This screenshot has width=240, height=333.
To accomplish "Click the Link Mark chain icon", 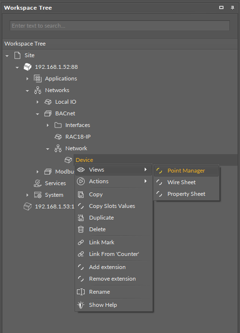I will coord(81,242).
